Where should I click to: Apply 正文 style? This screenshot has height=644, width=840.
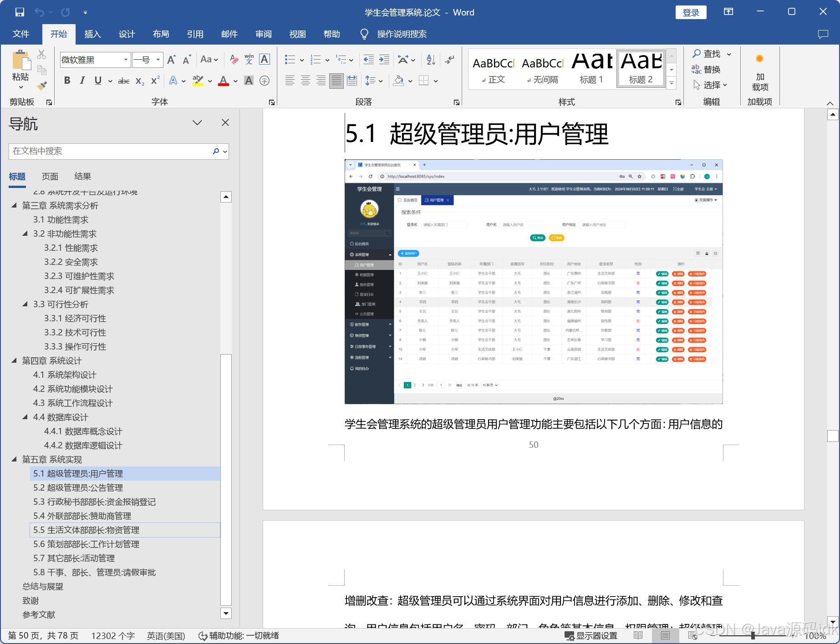(x=494, y=69)
